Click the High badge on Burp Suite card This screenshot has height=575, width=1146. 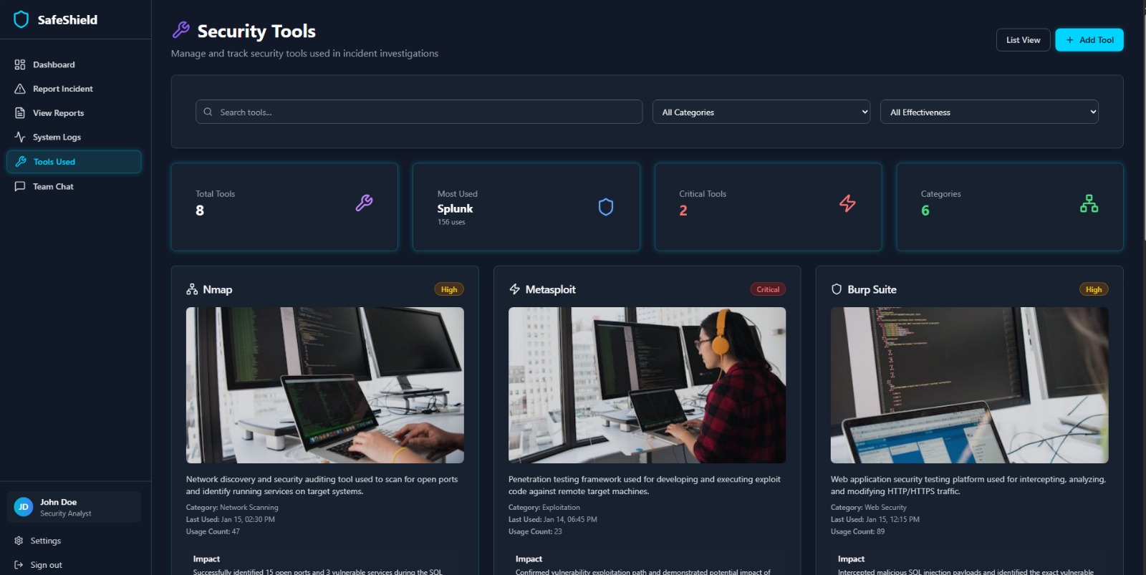(x=1094, y=289)
